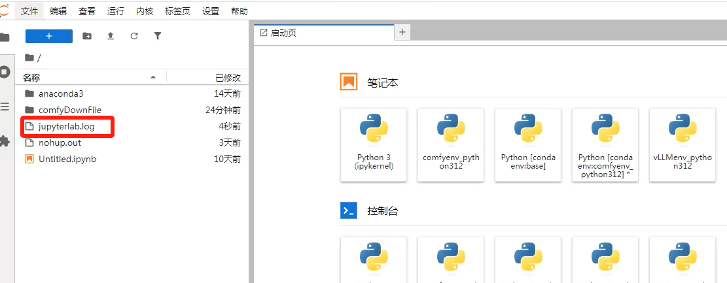Image resolution: width=727 pixels, height=283 pixels.
Task: Click the comfyDownFile folder icon
Action: click(x=29, y=110)
